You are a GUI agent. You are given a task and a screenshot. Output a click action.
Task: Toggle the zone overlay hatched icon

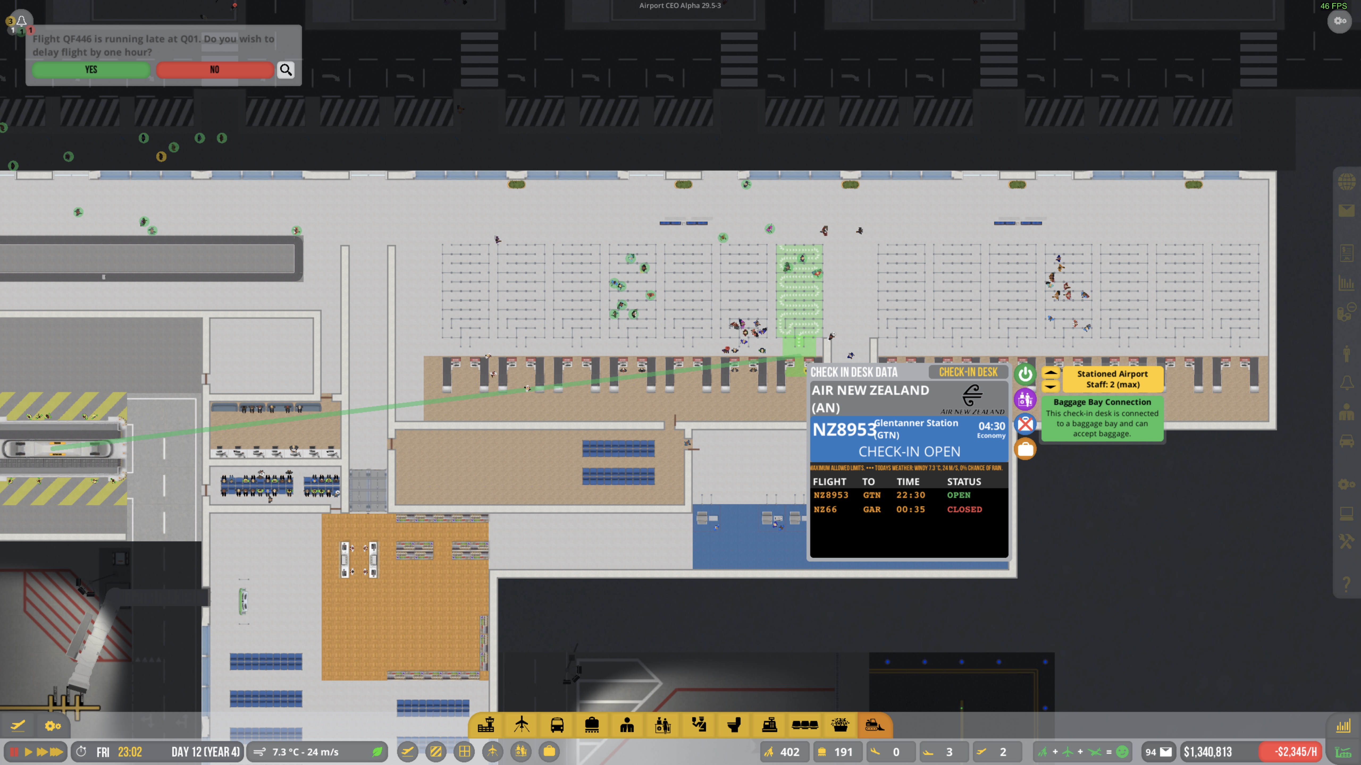point(436,751)
